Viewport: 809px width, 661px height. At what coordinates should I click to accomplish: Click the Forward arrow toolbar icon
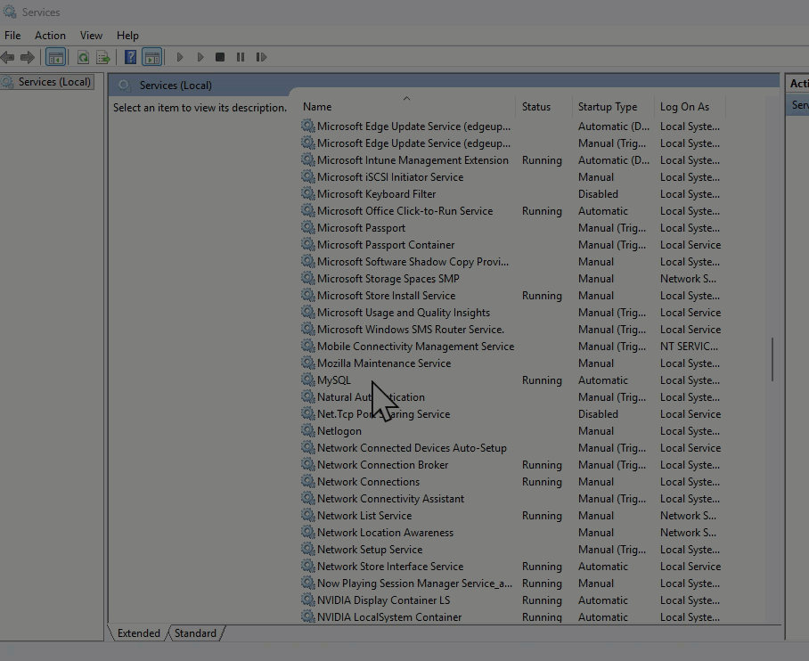(28, 57)
